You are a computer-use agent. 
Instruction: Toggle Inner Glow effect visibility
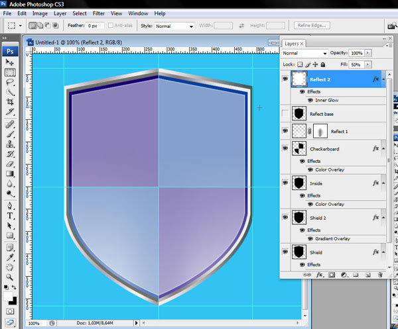(310, 101)
